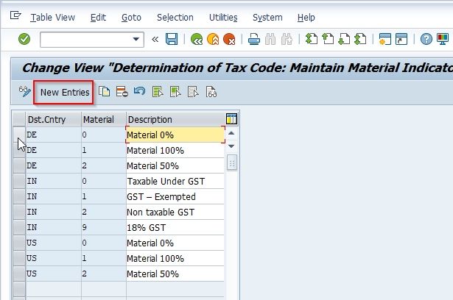The width and height of the screenshot is (453, 300).
Task: Open the command field dropdown arrow
Action: click(x=136, y=39)
